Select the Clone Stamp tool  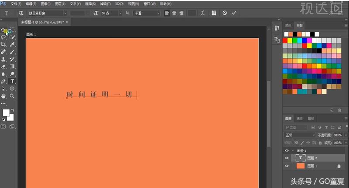point(3,59)
